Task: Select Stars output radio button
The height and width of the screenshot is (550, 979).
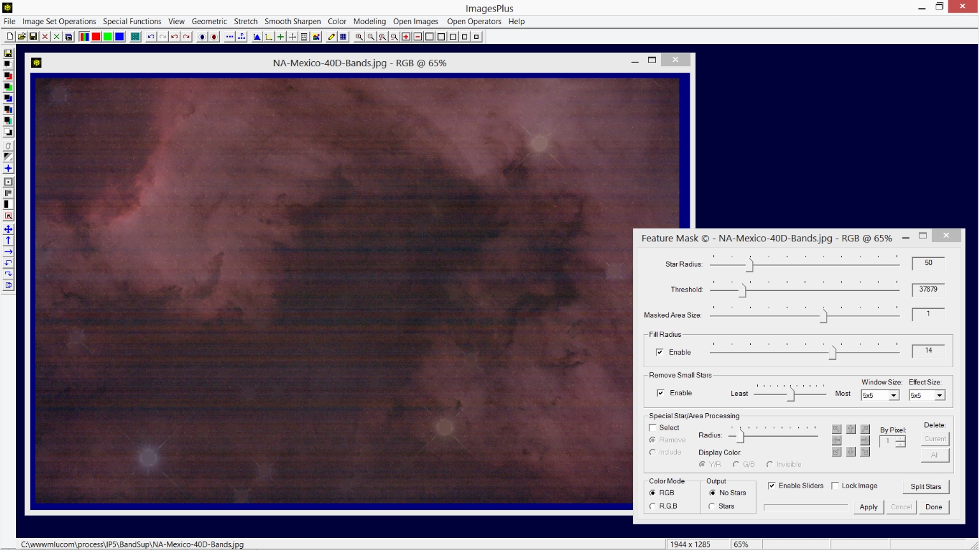Action: 712,506
